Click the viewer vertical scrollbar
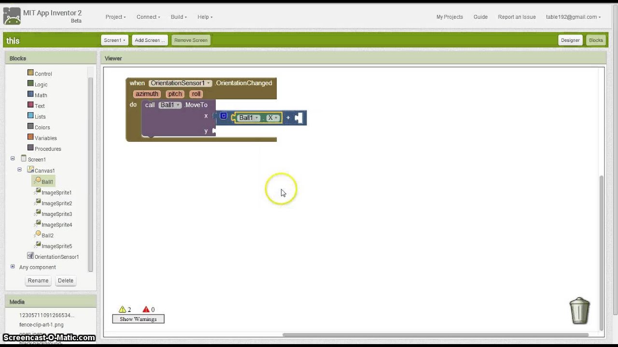Image resolution: width=618 pixels, height=347 pixels. click(601, 253)
